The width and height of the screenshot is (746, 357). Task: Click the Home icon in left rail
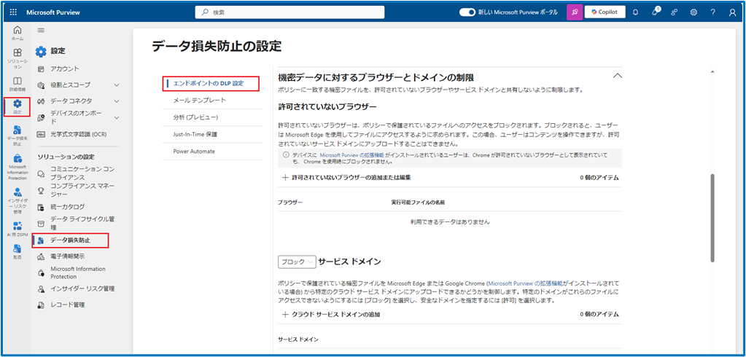[x=18, y=32]
